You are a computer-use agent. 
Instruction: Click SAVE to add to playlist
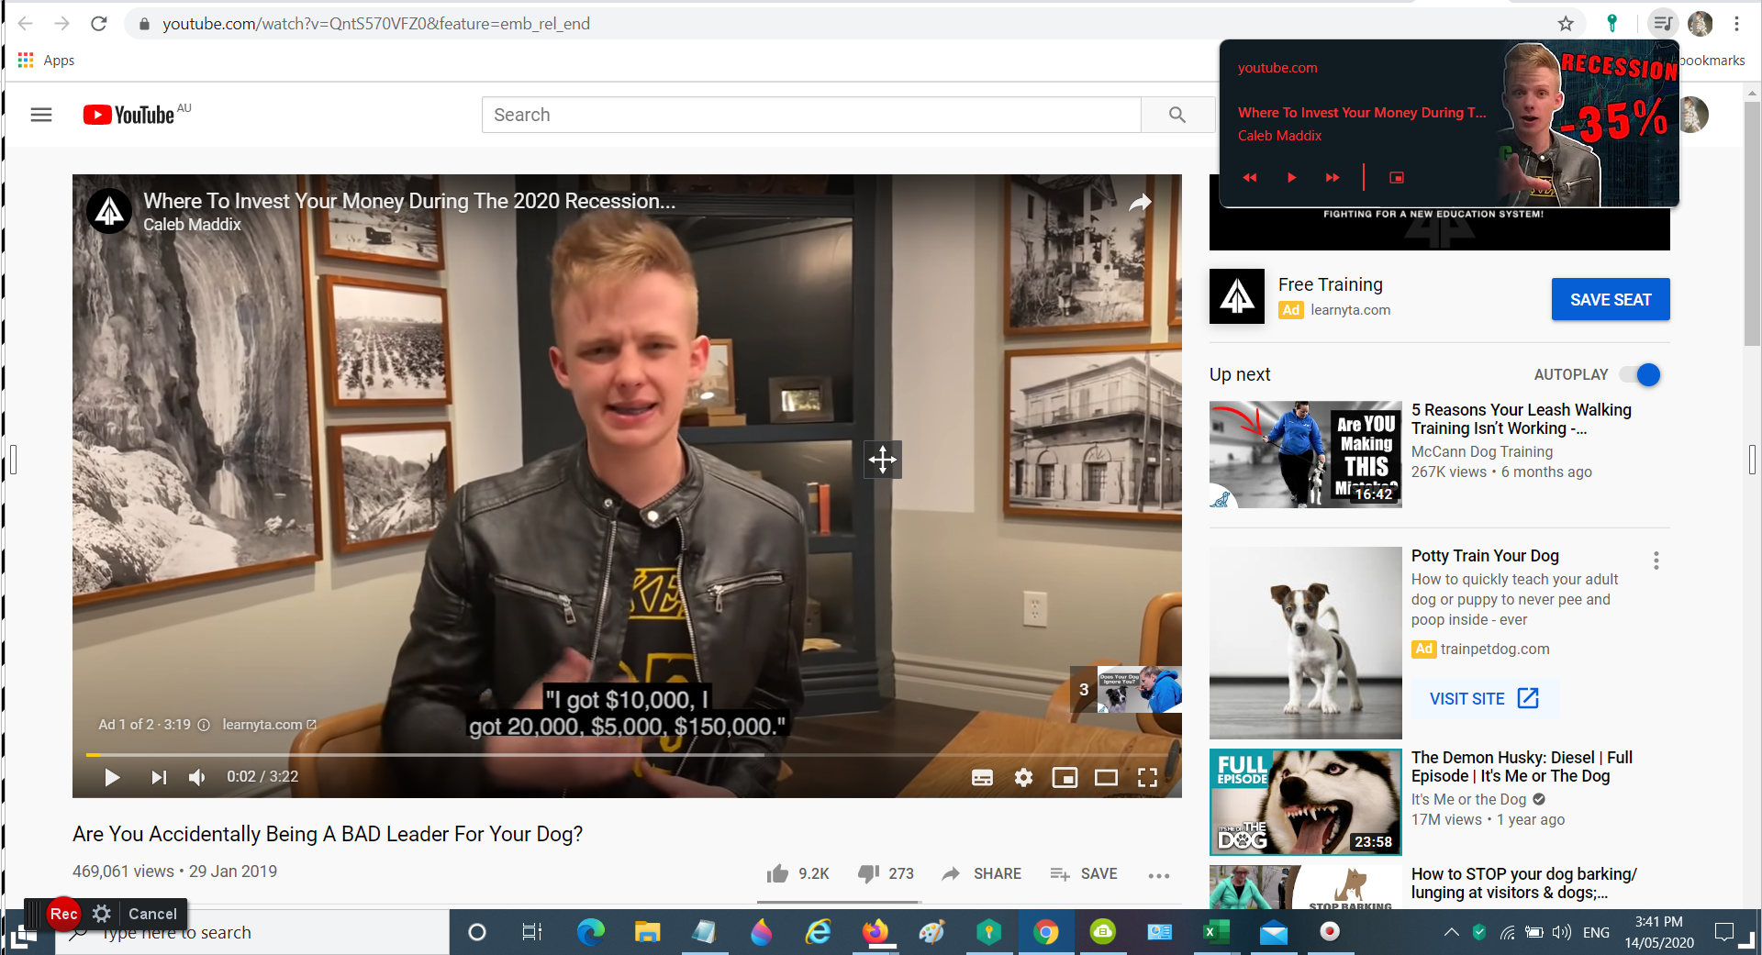pos(1084,873)
